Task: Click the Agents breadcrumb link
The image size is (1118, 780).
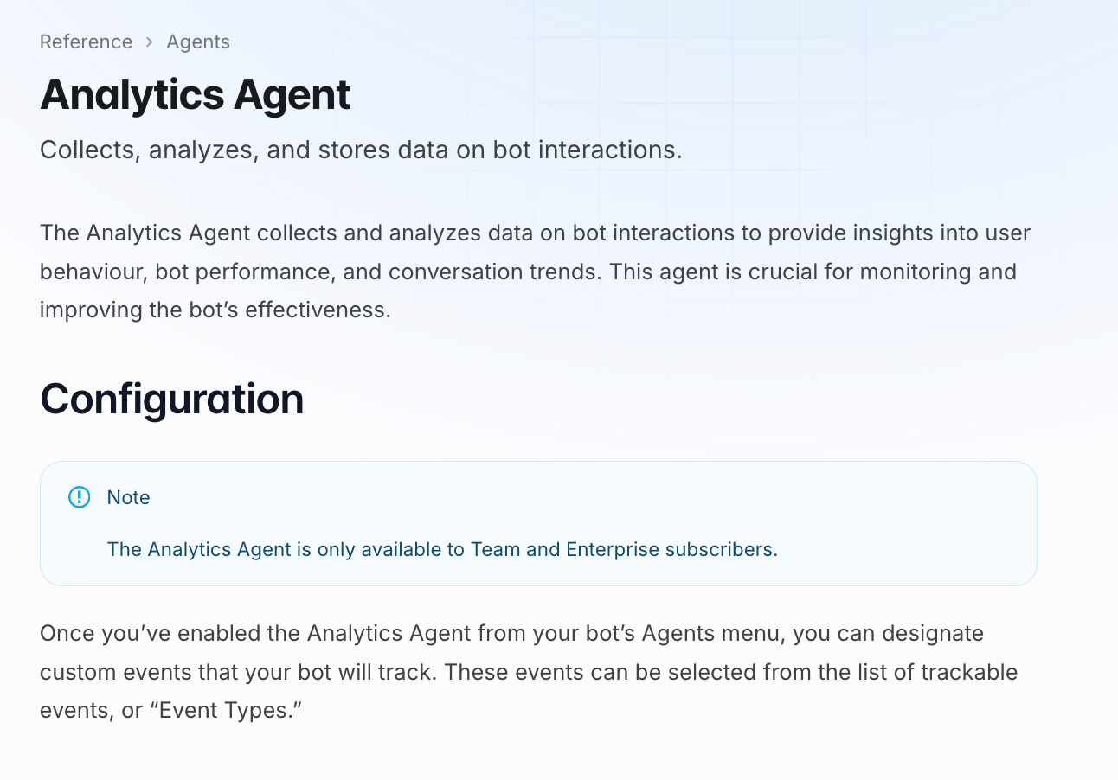Action: coord(198,42)
